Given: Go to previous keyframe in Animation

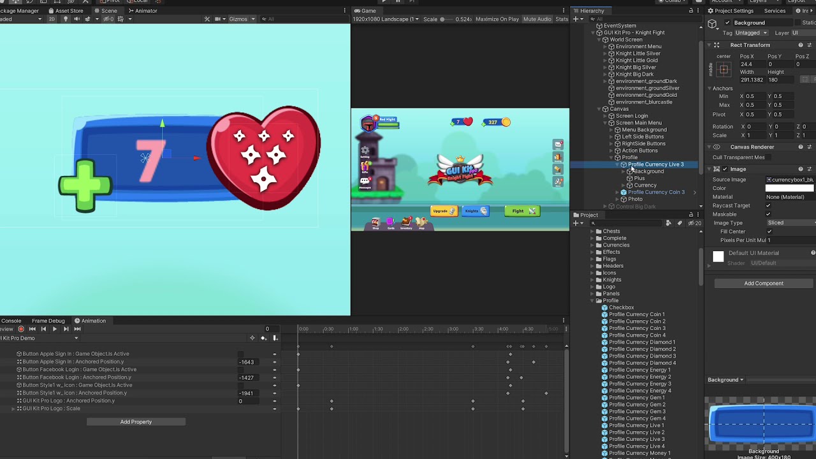Looking at the screenshot, I should (43, 329).
